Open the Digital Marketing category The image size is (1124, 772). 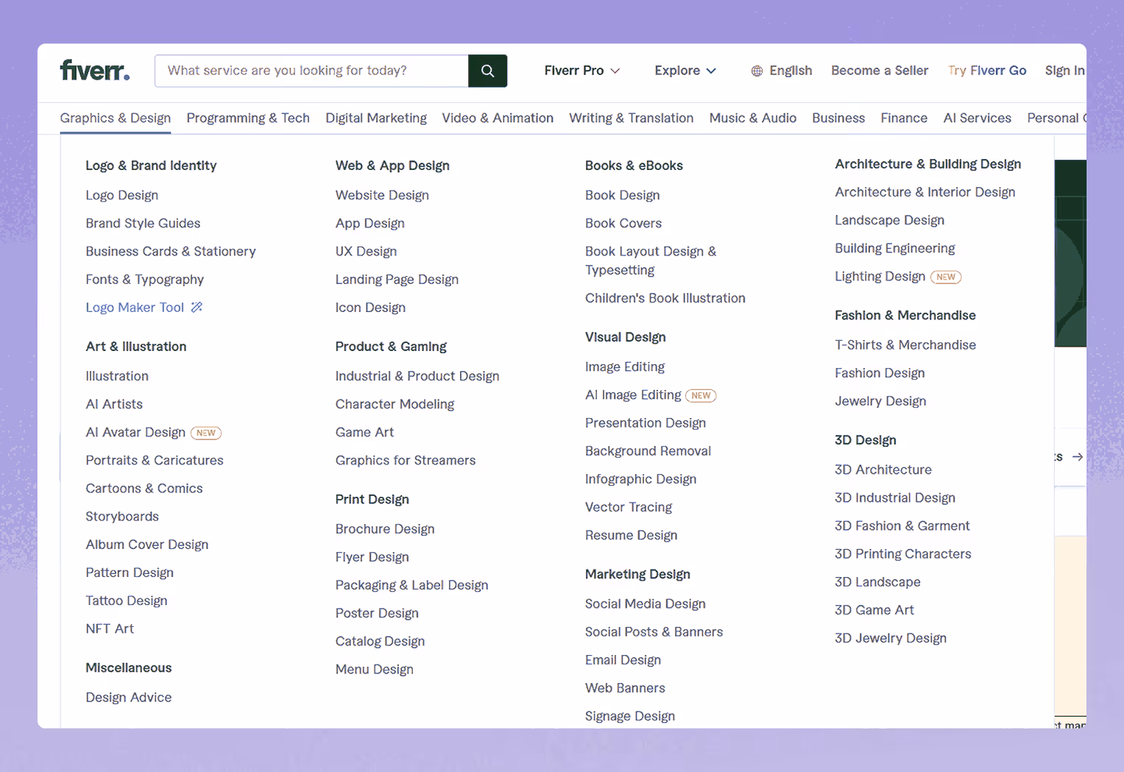376,118
